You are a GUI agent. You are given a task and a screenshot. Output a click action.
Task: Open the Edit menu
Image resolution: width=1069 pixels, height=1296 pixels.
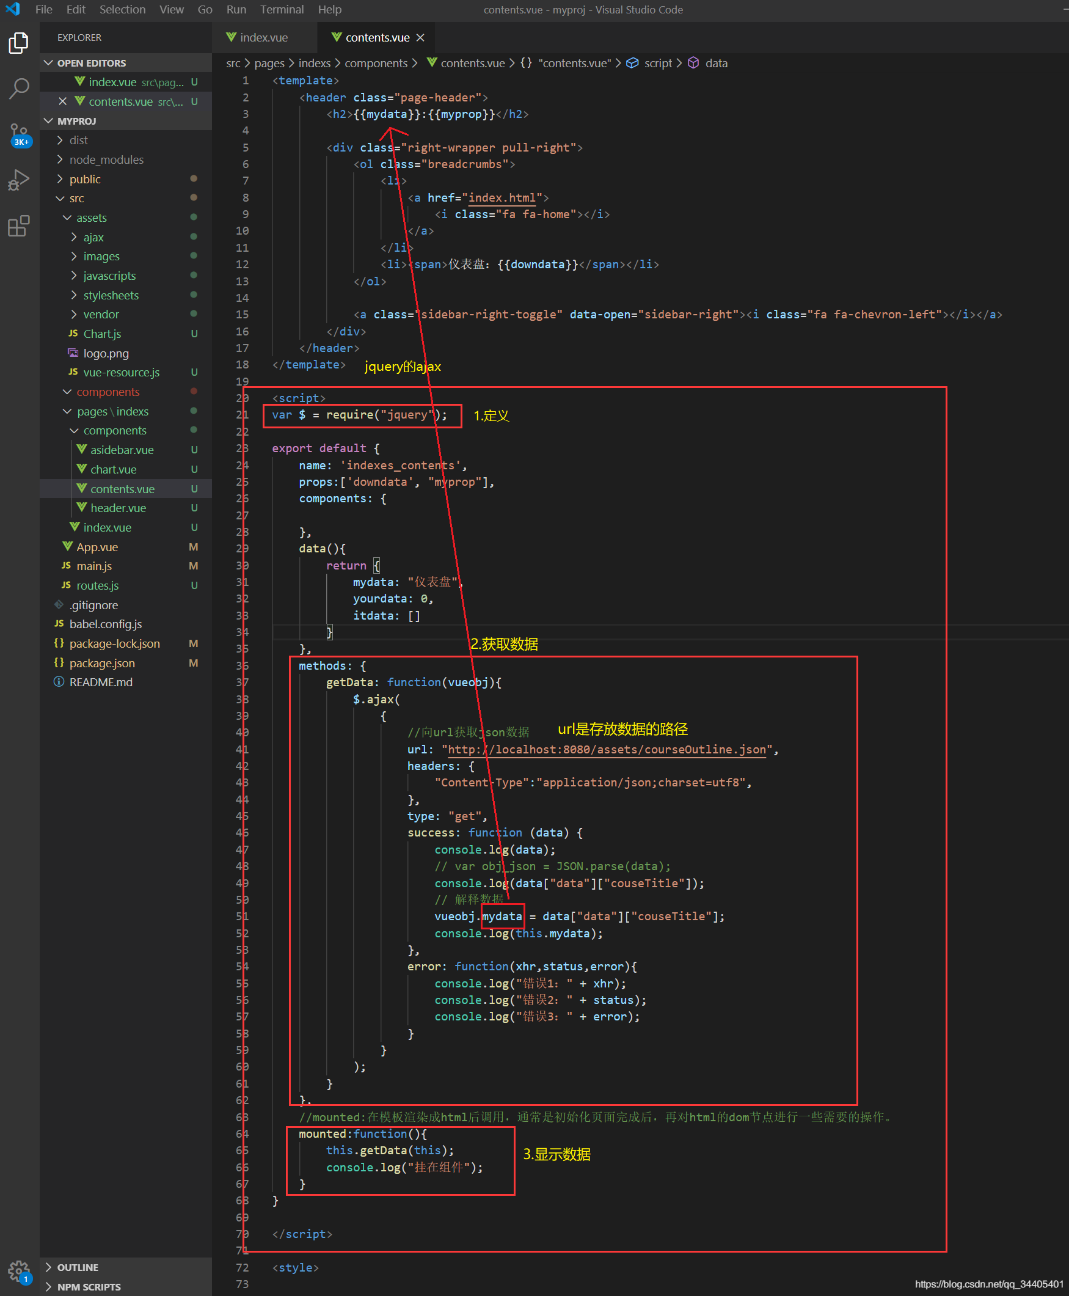76,9
